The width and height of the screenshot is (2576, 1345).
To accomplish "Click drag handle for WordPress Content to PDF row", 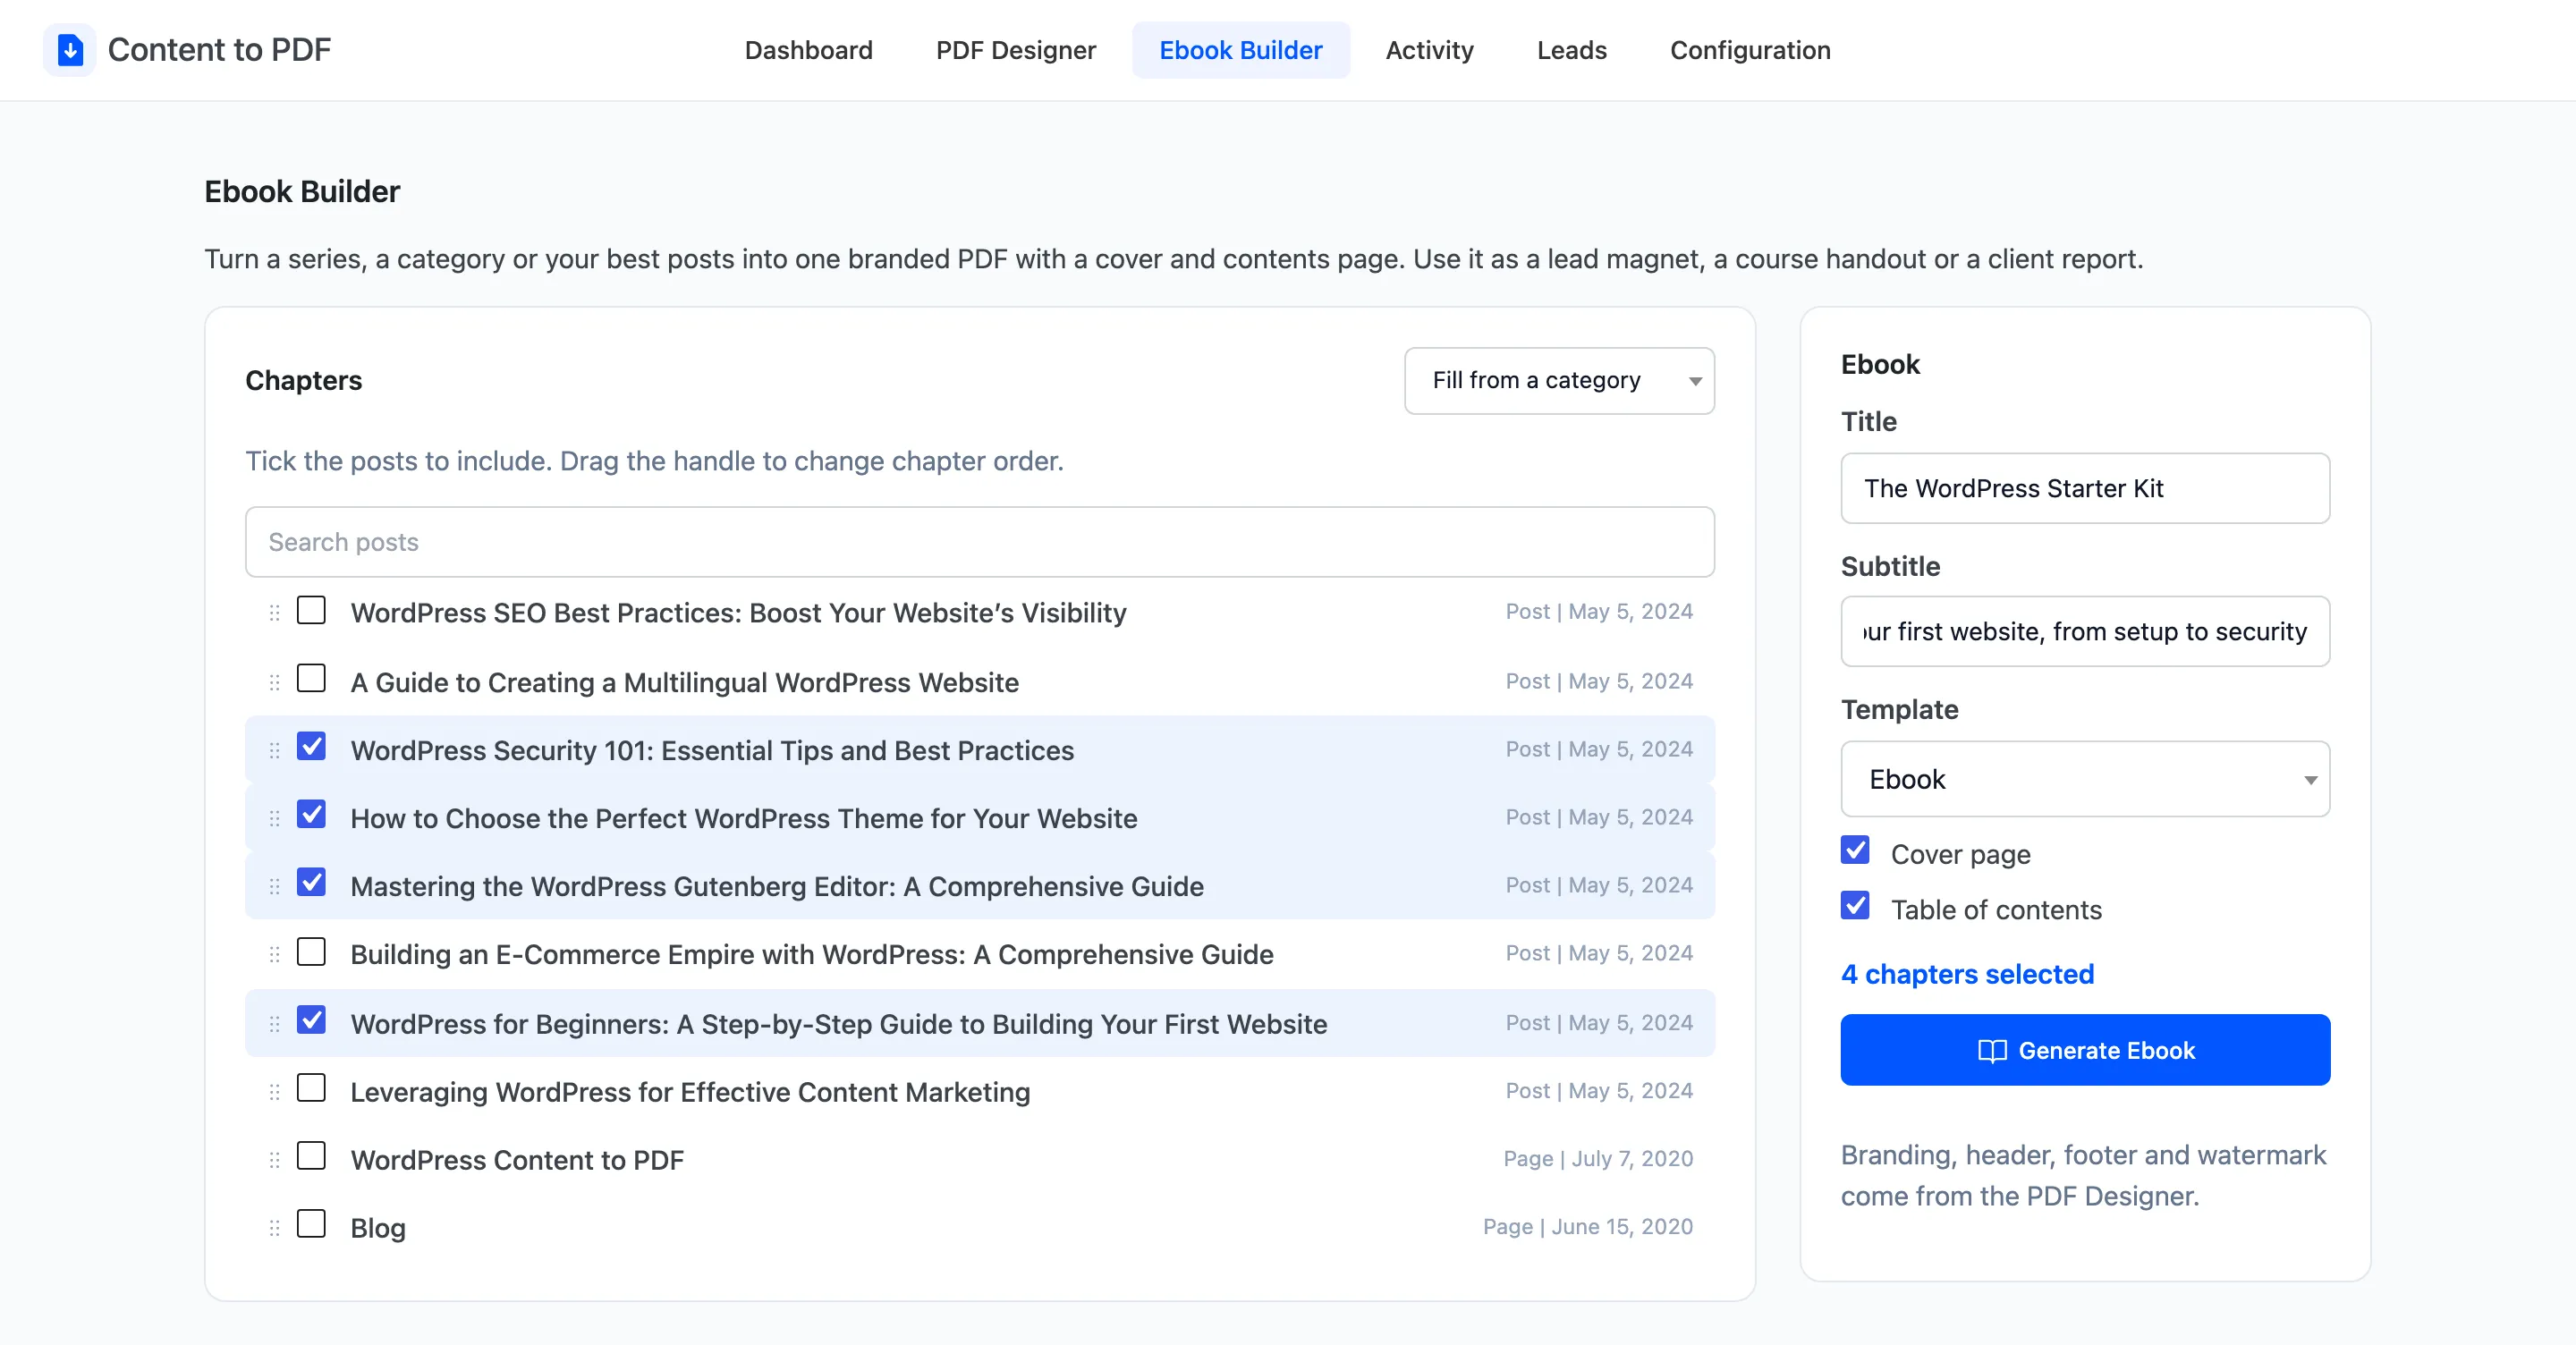I will tap(274, 1161).
